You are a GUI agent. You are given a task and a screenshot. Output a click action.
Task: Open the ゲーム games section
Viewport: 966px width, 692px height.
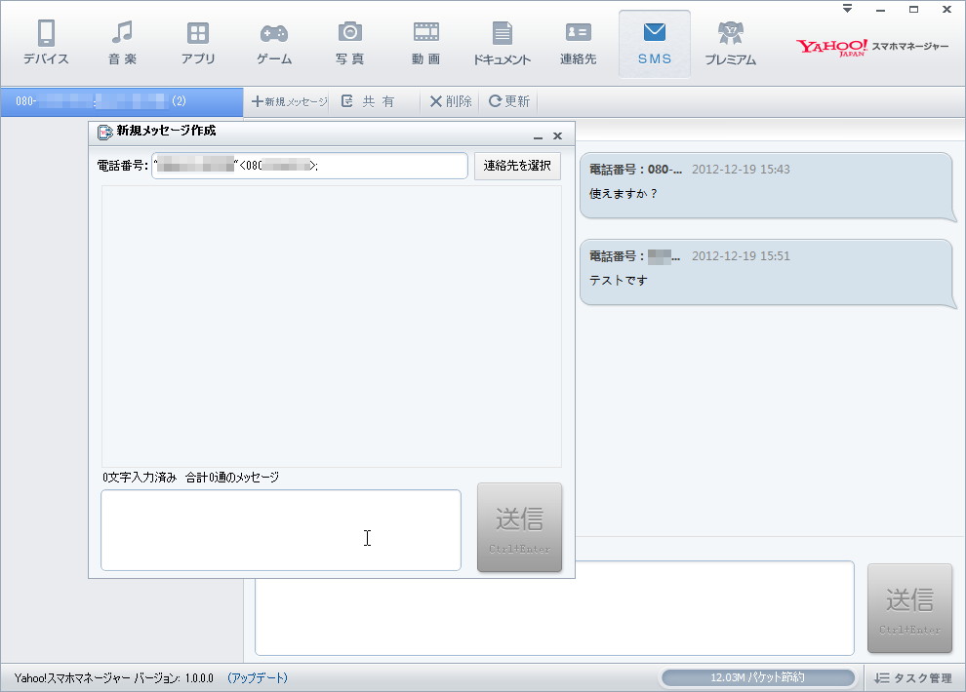tap(274, 43)
